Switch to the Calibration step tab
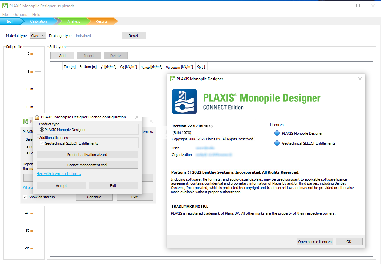This screenshot has width=381, height=264. click(39, 21)
